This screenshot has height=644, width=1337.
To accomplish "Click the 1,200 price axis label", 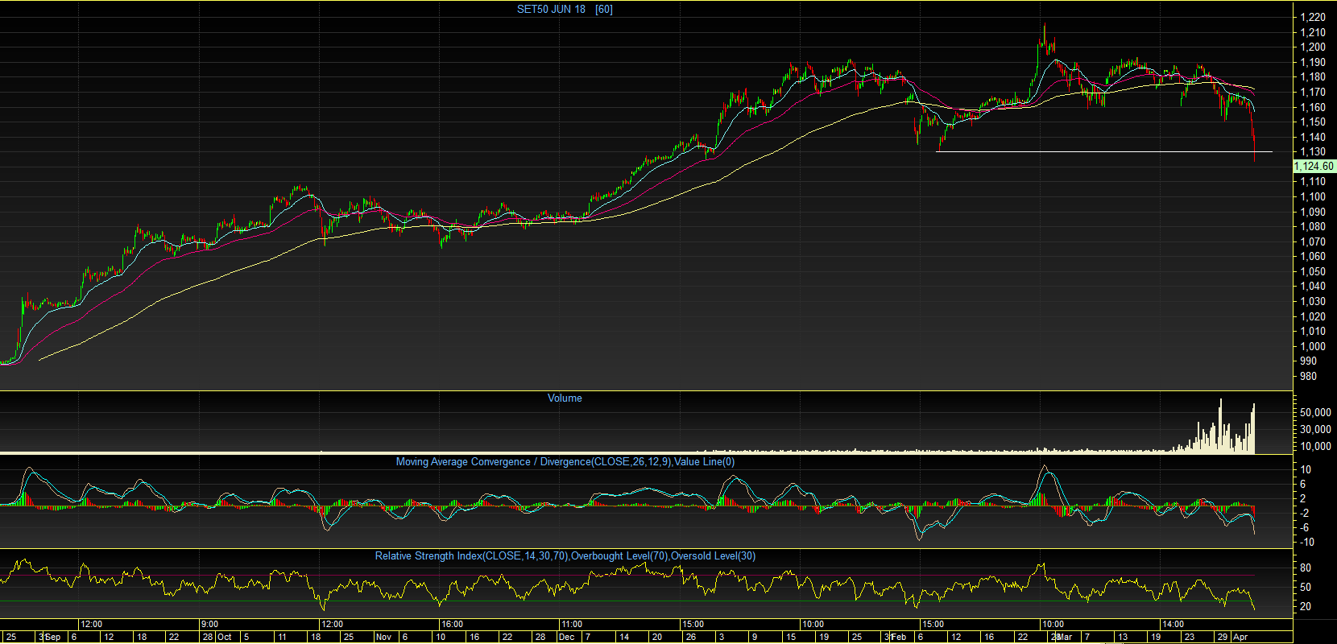I will coord(1313,47).
